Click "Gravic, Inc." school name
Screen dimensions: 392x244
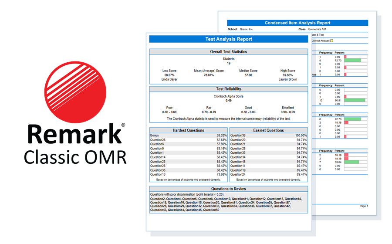pos(247,29)
